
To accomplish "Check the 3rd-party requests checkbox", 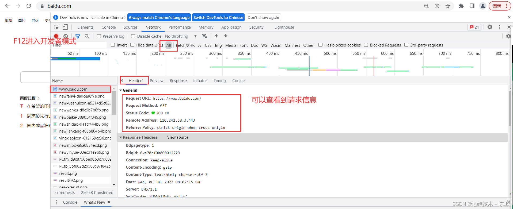I will coord(406,45).
